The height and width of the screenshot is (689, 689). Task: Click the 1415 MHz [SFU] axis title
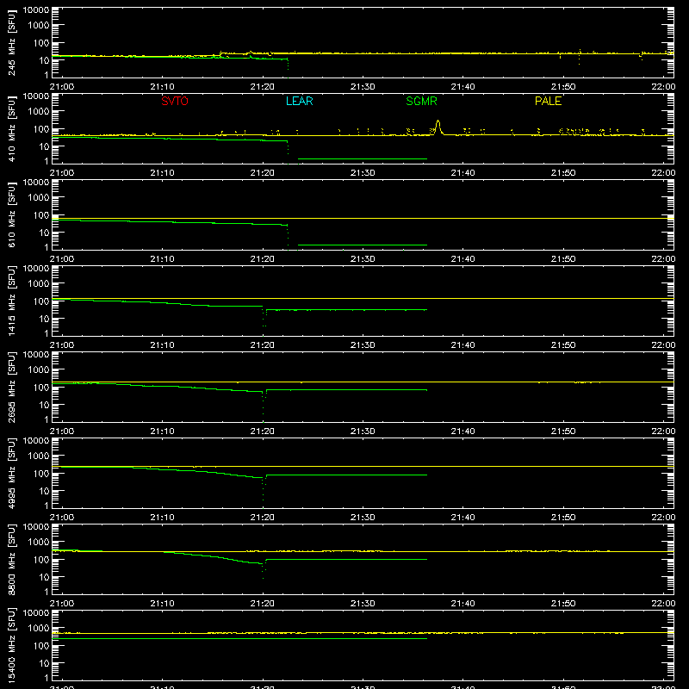[x=11, y=301]
